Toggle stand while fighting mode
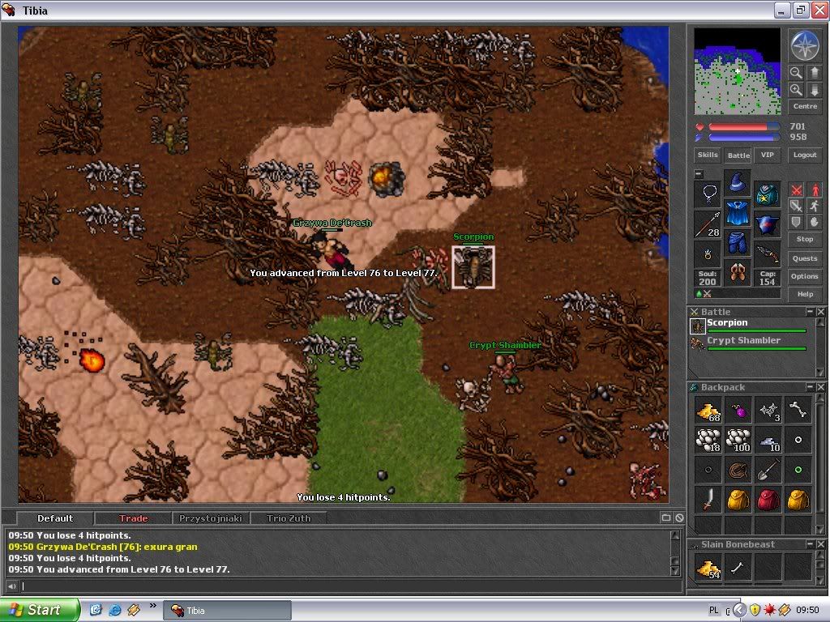This screenshot has height=622, width=830. point(815,190)
